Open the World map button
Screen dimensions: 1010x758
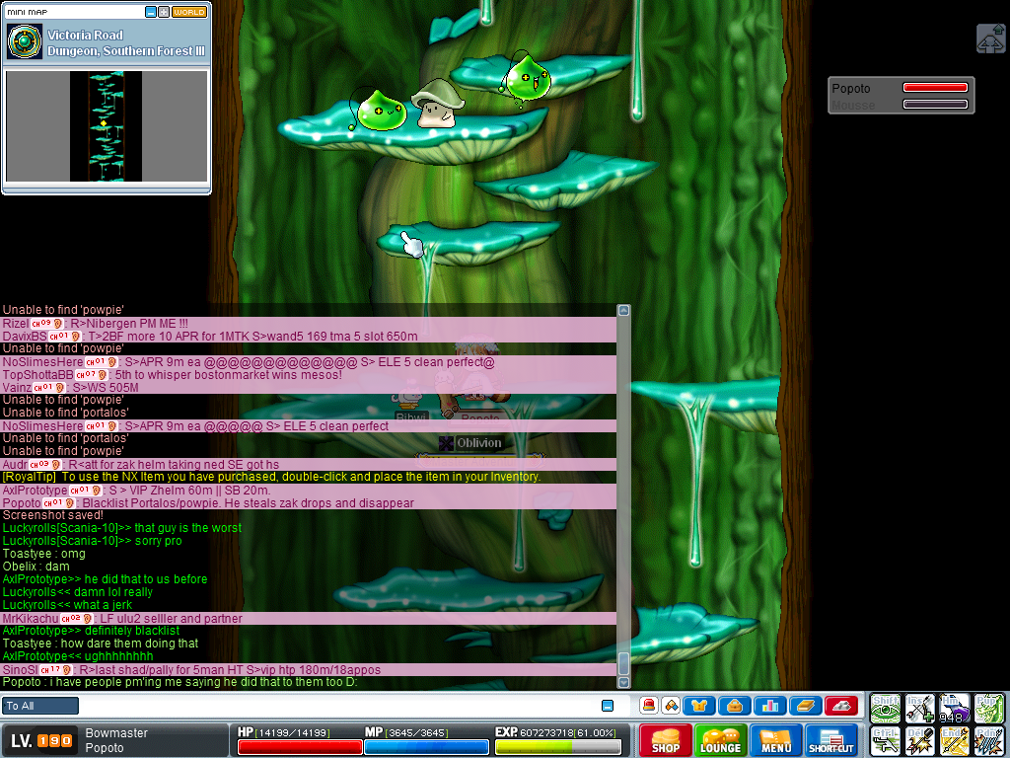[x=189, y=12]
